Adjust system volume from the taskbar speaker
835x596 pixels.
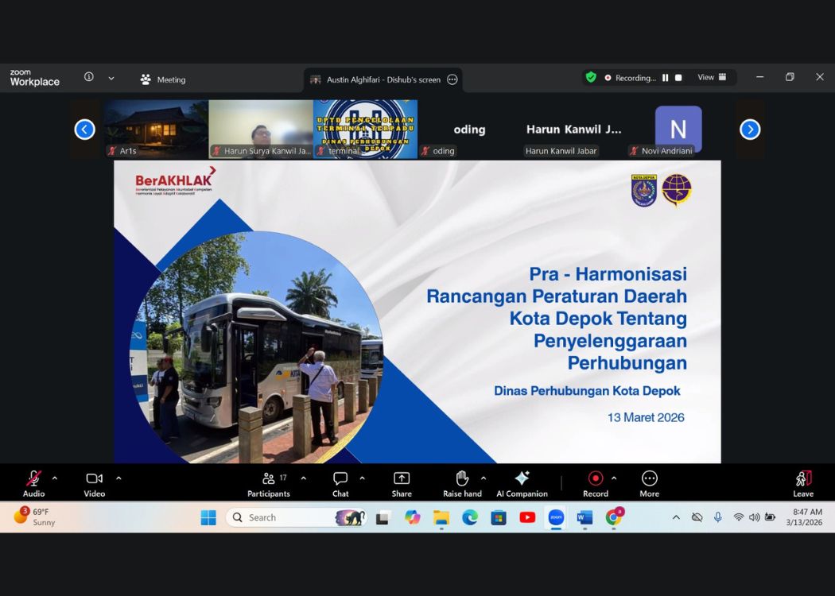tap(752, 517)
